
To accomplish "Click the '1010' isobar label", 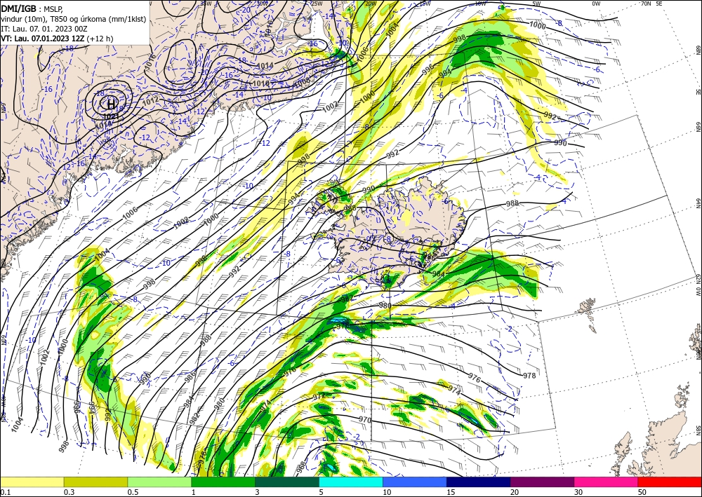I will [x=261, y=83].
